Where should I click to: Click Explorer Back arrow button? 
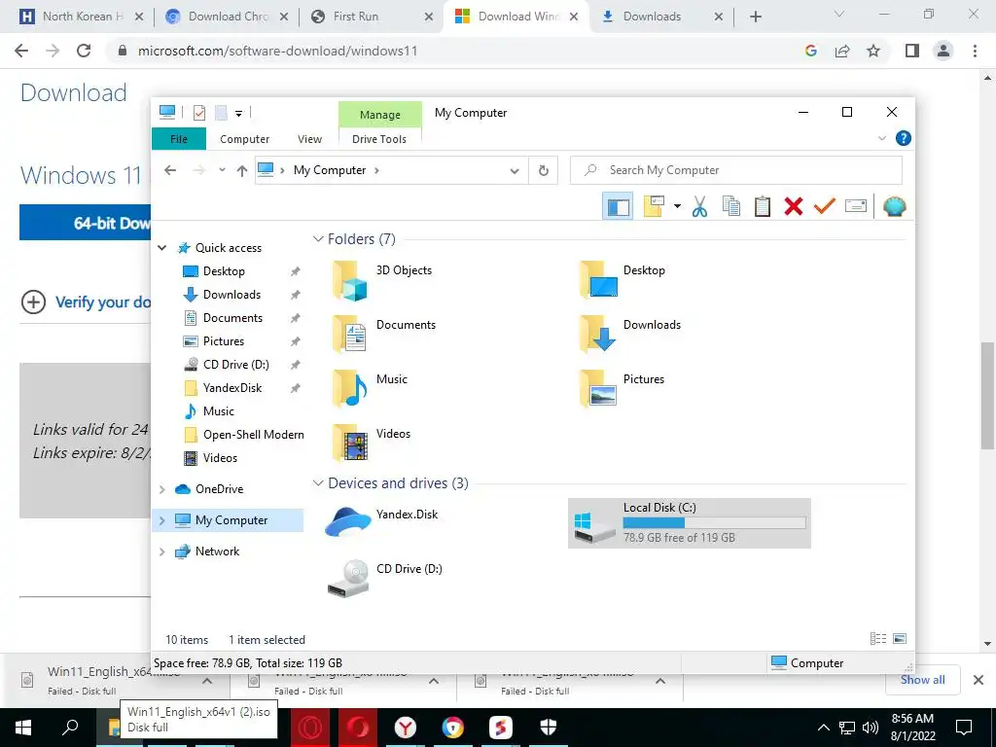click(x=169, y=170)
